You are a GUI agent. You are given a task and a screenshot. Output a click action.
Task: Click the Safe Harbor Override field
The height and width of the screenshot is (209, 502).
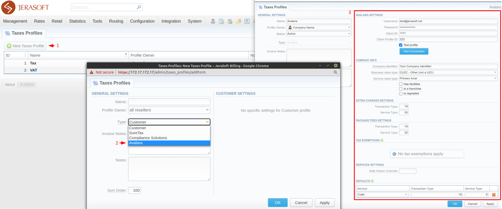[408, 171]
